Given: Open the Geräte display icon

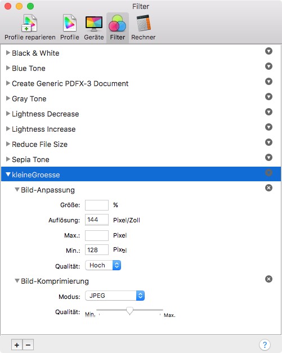Looking at the screenshot, I should pyautogui.click(x=94, y=27).
